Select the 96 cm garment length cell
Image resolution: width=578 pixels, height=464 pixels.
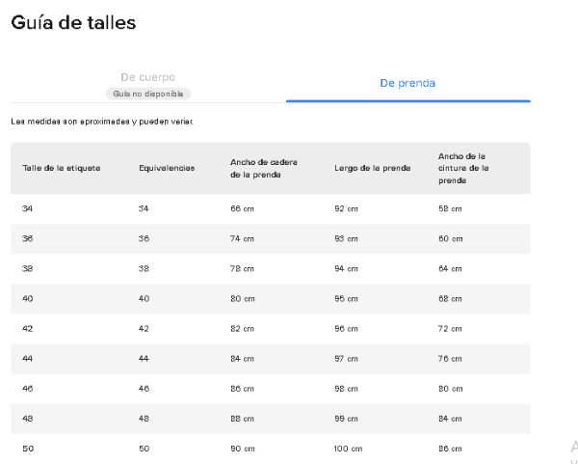345,328
